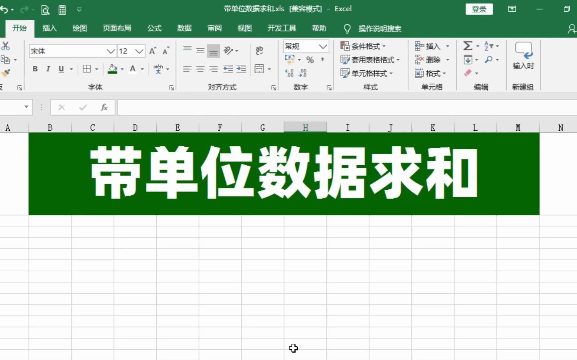Toggle Align Right horizontal alignment
This screenshot has width=577, height=360.
point(213,69)
